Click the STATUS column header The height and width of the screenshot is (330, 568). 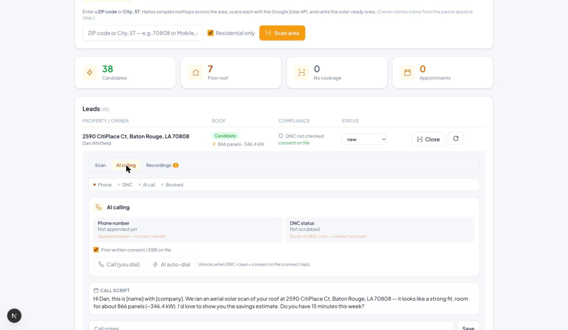350,121
